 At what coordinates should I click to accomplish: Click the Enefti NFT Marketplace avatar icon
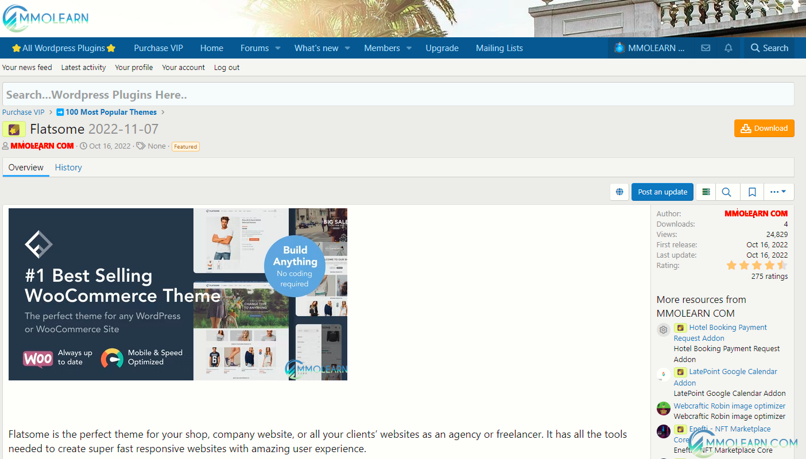664,431
